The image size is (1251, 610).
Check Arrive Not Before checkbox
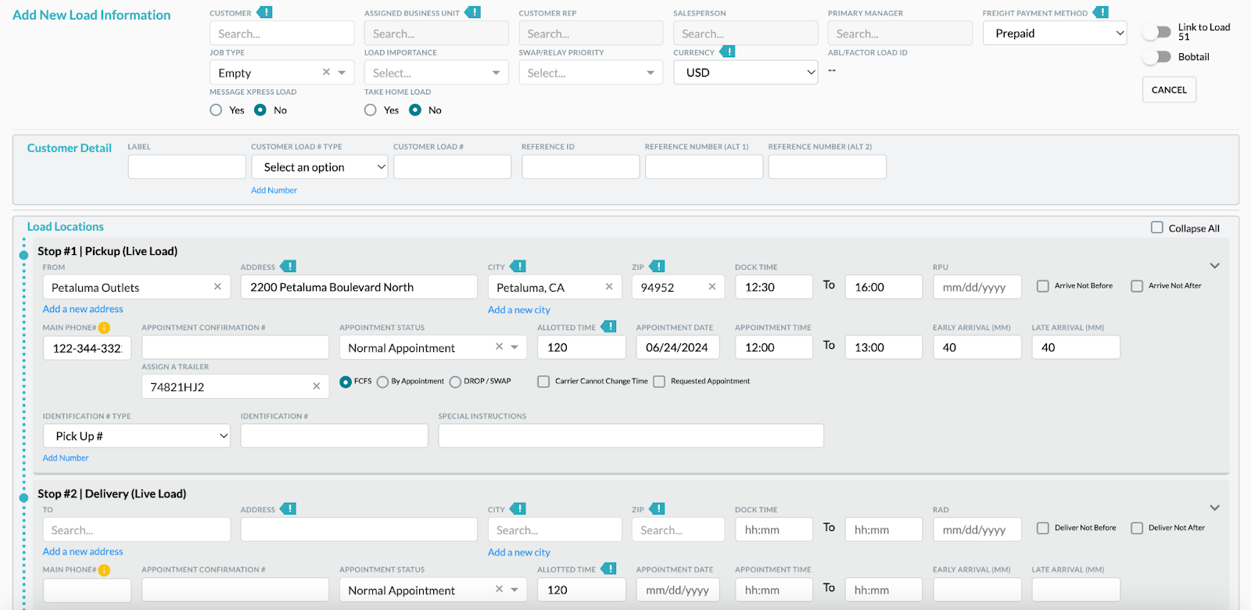1043,286
